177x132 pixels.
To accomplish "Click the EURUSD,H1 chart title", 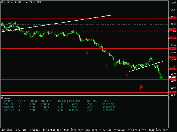I will pos(7,2).
